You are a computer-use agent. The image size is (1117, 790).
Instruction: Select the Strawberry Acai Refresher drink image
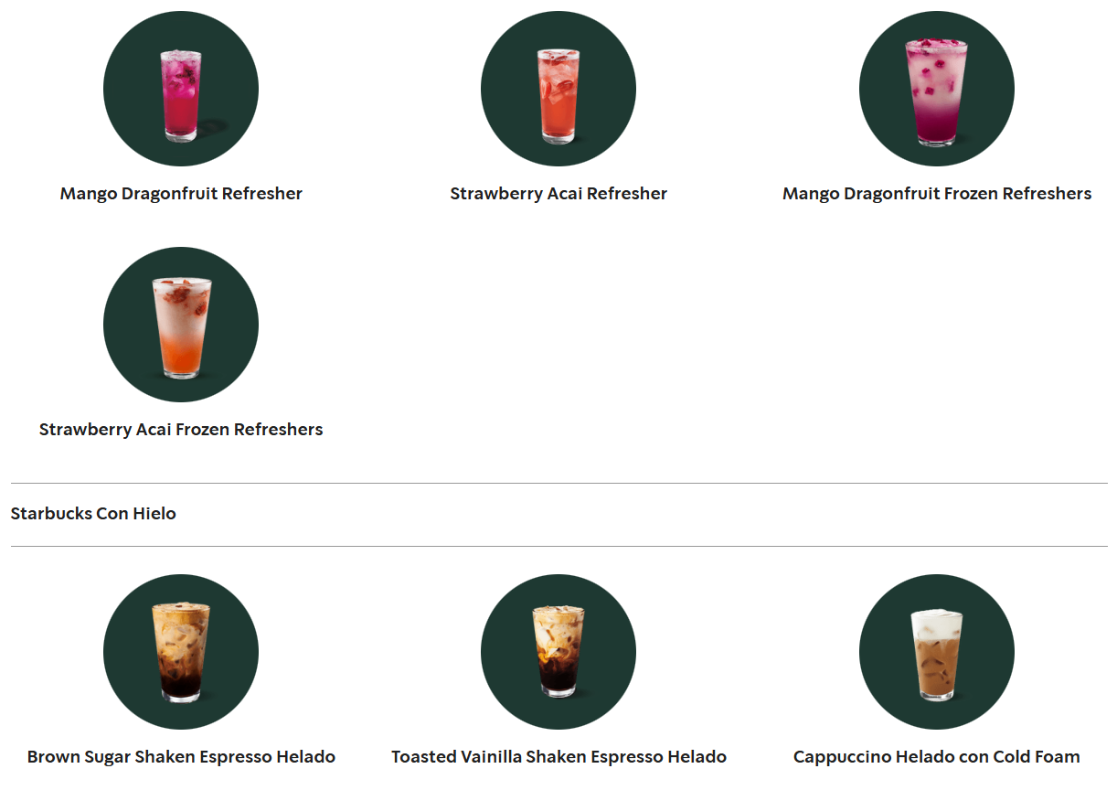(x=558, y=89)
